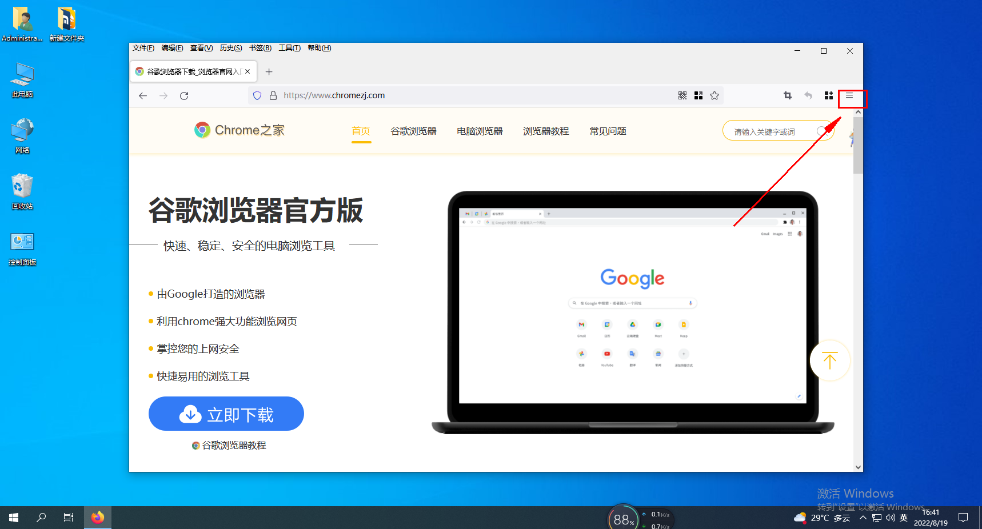The height and width of the screenshot is (529, 982).
Task: Open the 帮助(H) menu
Action: pyautogui.click(x=320, y=48)
